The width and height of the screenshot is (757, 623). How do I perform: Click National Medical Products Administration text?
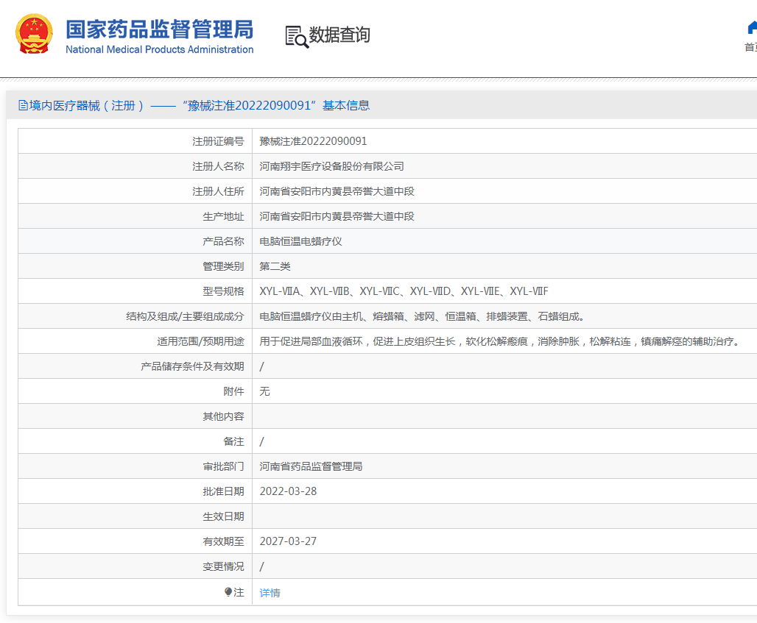(159, 50)
